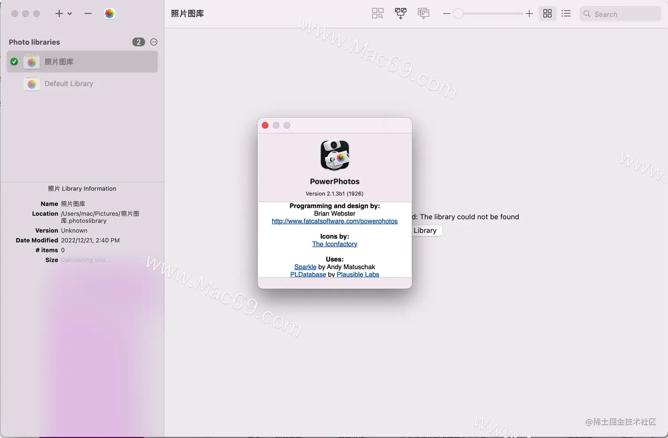Select the Default Library row

click(82, 84)
